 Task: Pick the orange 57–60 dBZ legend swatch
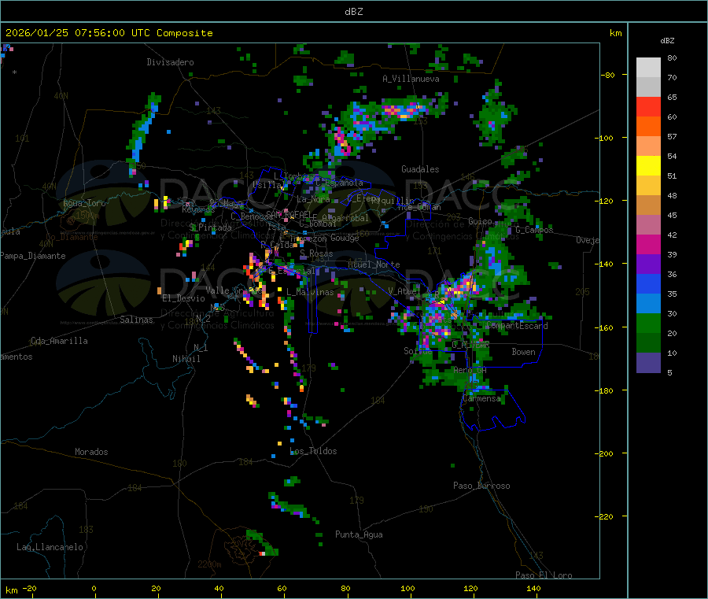pos(648,127)
